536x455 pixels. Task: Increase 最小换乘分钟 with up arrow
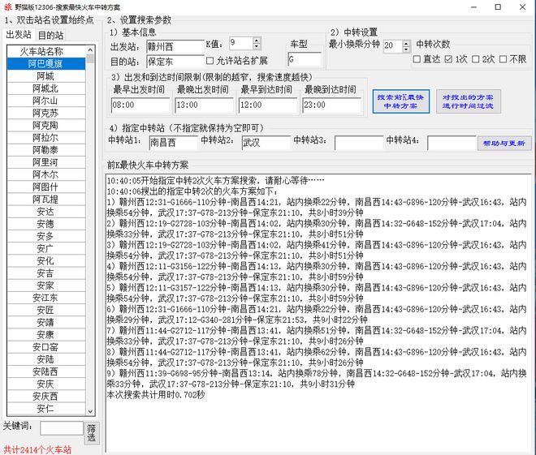coord(406,43)
